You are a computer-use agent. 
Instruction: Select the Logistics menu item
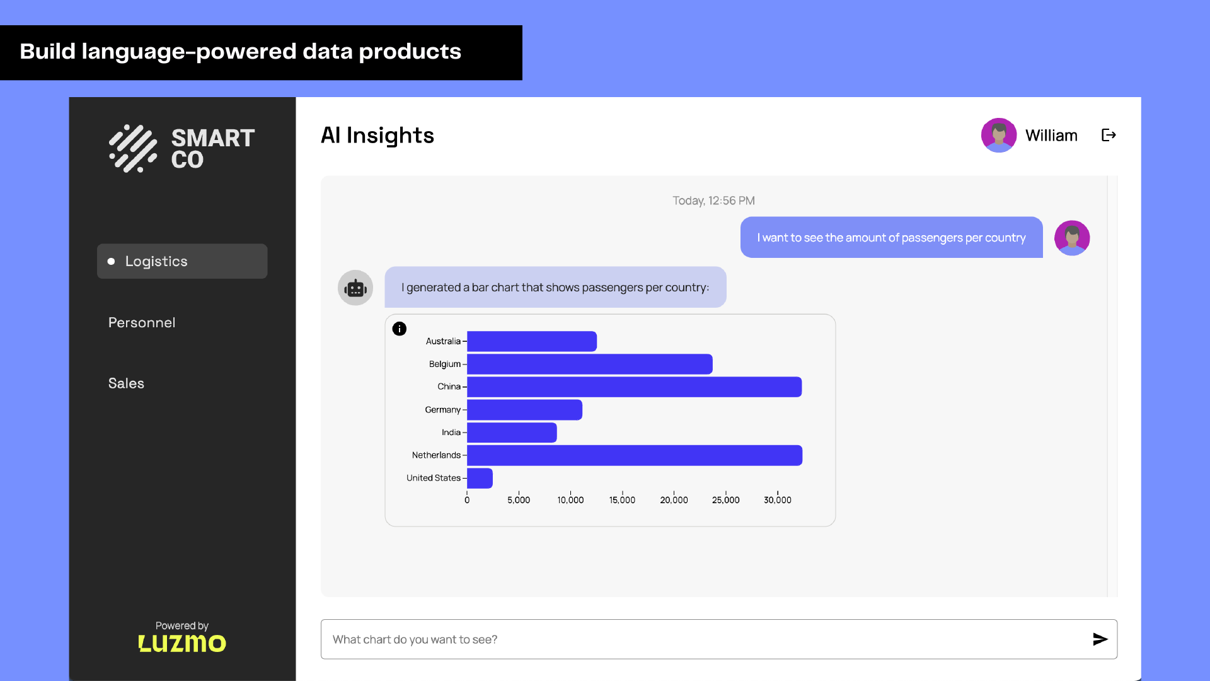pyautogui.click(x=182, y=261)
